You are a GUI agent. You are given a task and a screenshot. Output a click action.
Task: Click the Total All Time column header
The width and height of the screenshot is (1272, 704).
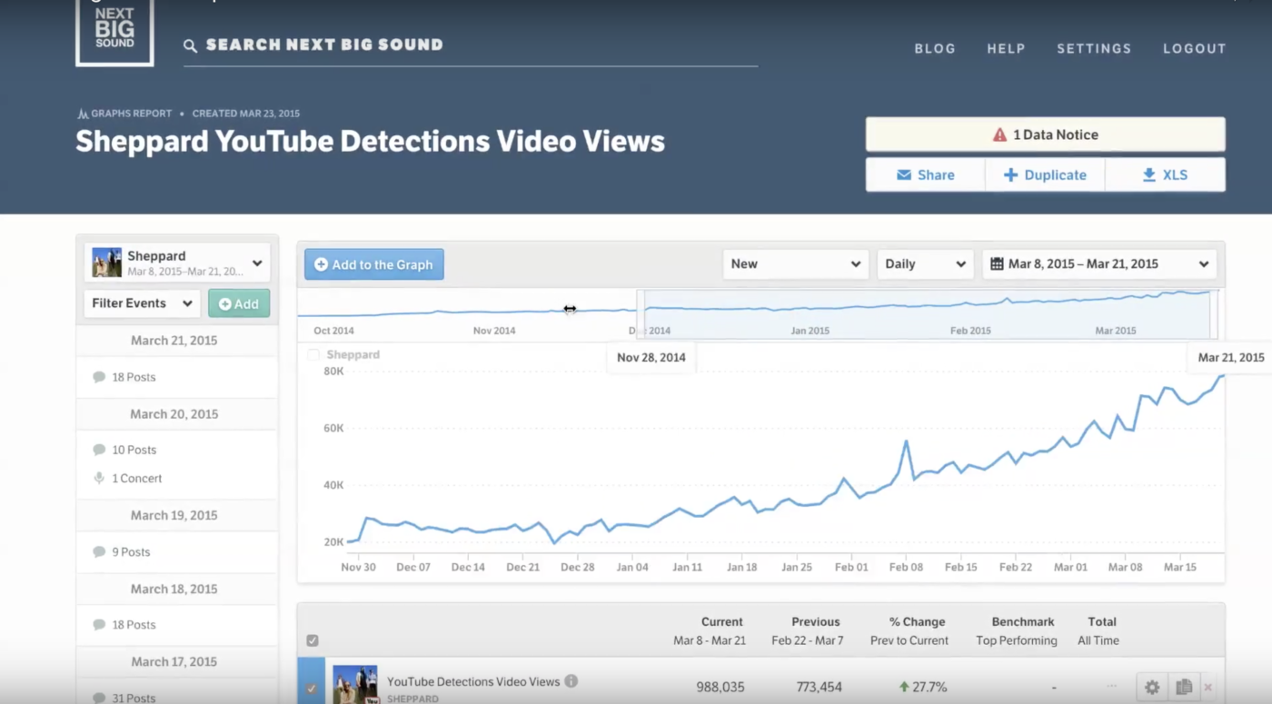click(x=1098, y=631)
